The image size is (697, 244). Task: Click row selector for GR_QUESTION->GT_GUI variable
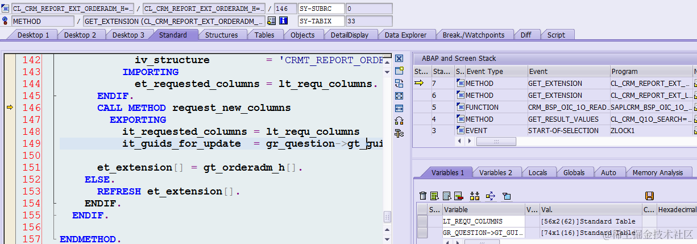pyautogui.click(x=422, y=233)
